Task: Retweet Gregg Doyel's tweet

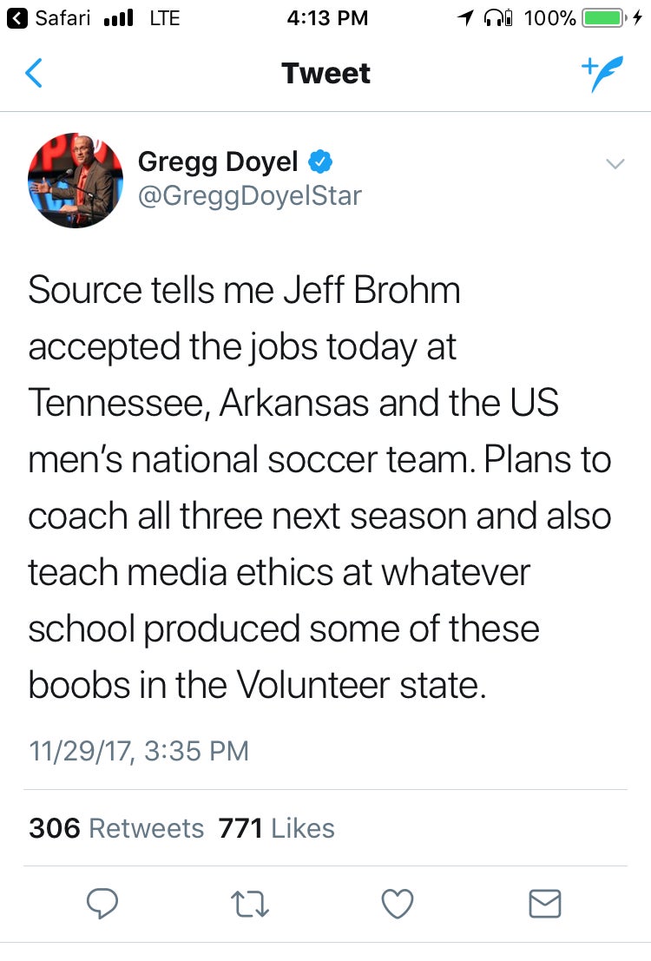Action: point(250,905)
